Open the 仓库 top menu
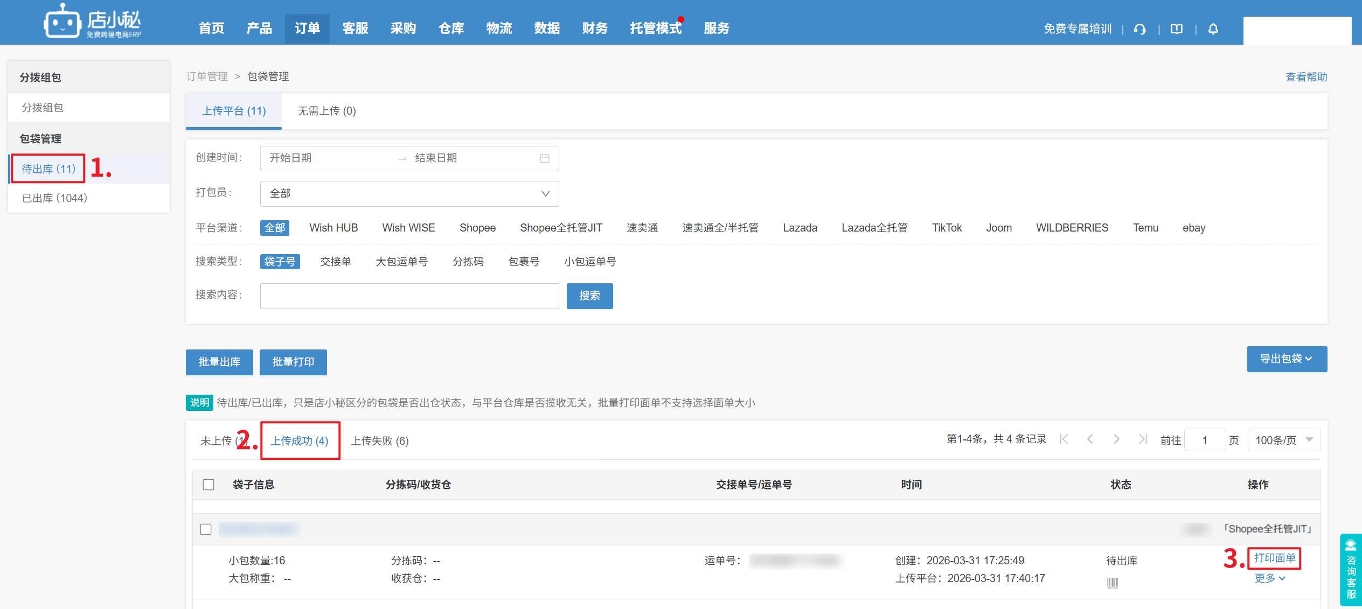Screen dimensions: 1362x609 [x=451, y=29]
